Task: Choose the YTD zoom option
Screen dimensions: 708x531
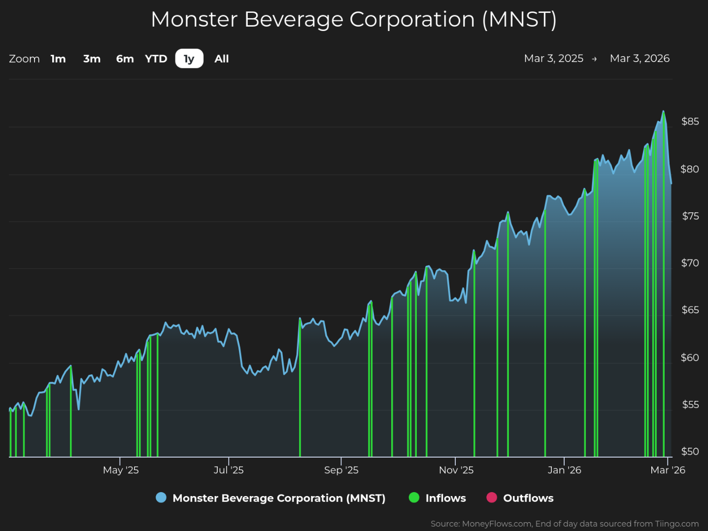Action: [156, 59]
